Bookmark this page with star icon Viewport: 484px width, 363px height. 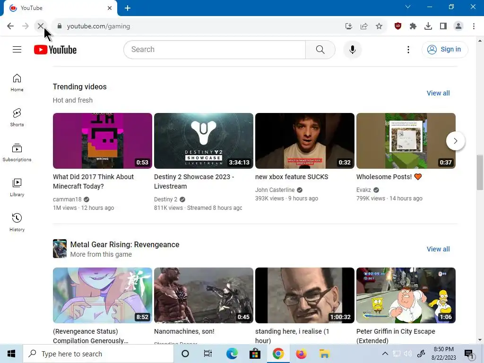click(x=379, y=26)
